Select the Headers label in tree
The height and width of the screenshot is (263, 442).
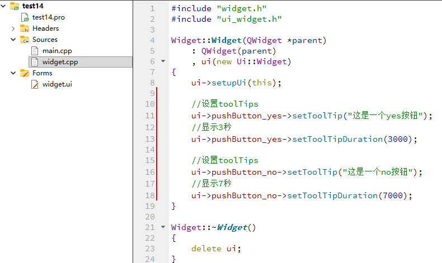point(46,28)
